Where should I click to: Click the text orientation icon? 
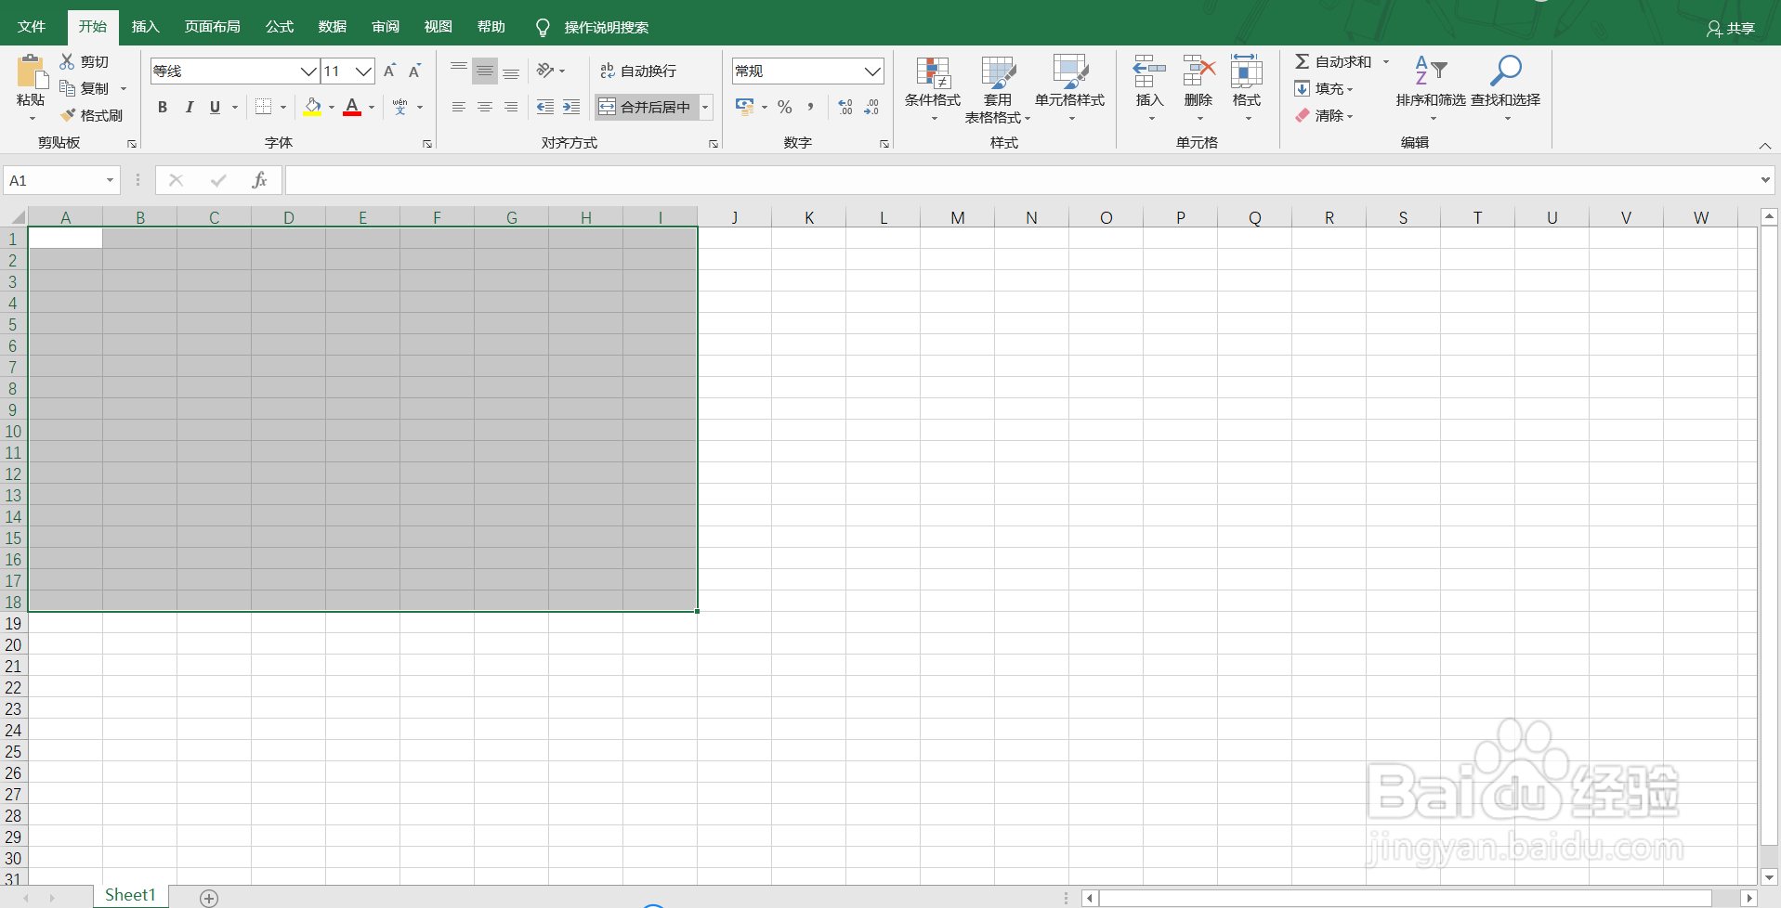click(x=545, y=71)
